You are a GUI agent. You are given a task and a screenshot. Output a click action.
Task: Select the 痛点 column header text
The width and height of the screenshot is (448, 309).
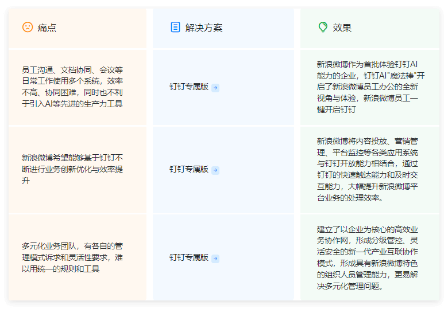47,28
